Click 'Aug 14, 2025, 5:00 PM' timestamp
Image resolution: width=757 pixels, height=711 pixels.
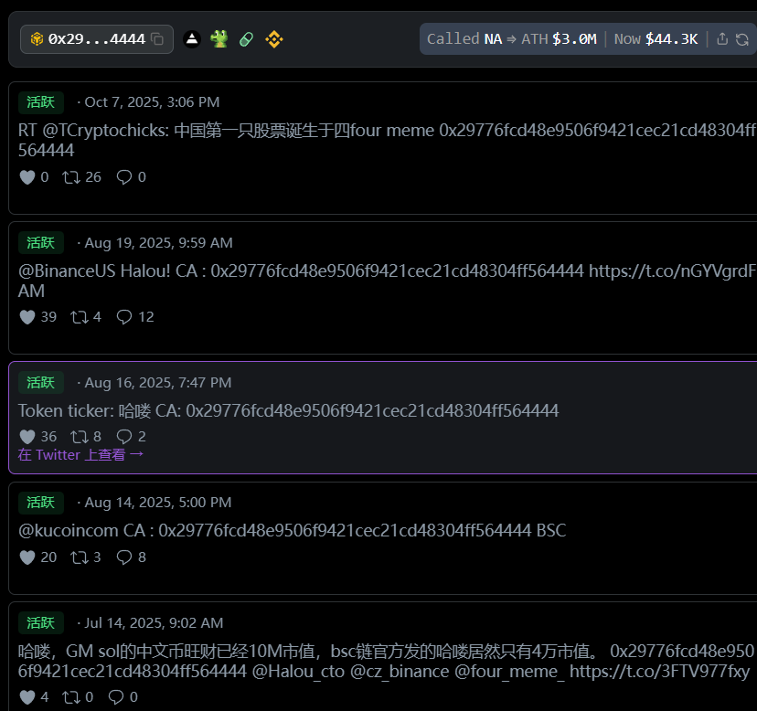[x=158, y=503]
